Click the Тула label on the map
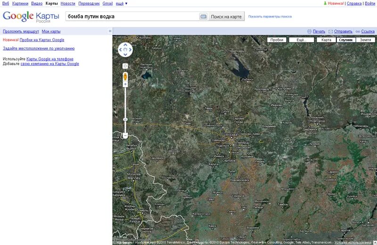 231,171
